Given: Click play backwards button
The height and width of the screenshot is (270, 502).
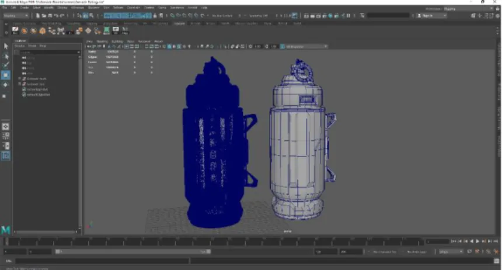Looking at the screenshot, I should pos(472,241).
